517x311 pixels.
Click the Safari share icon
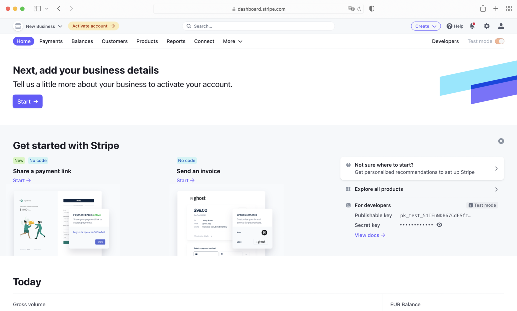(483, 8)
